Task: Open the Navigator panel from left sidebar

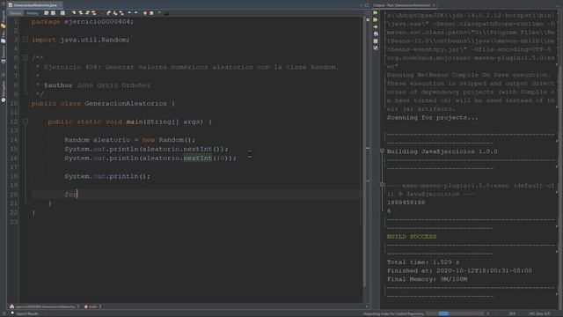Action: click(4, 92)
